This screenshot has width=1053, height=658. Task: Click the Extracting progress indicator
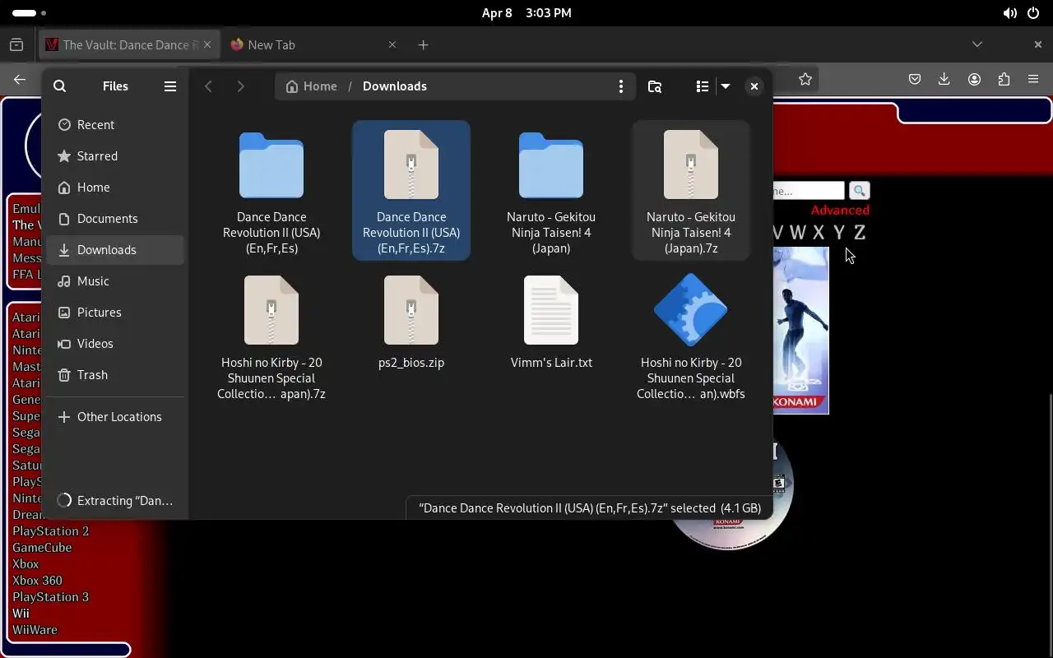115,501
